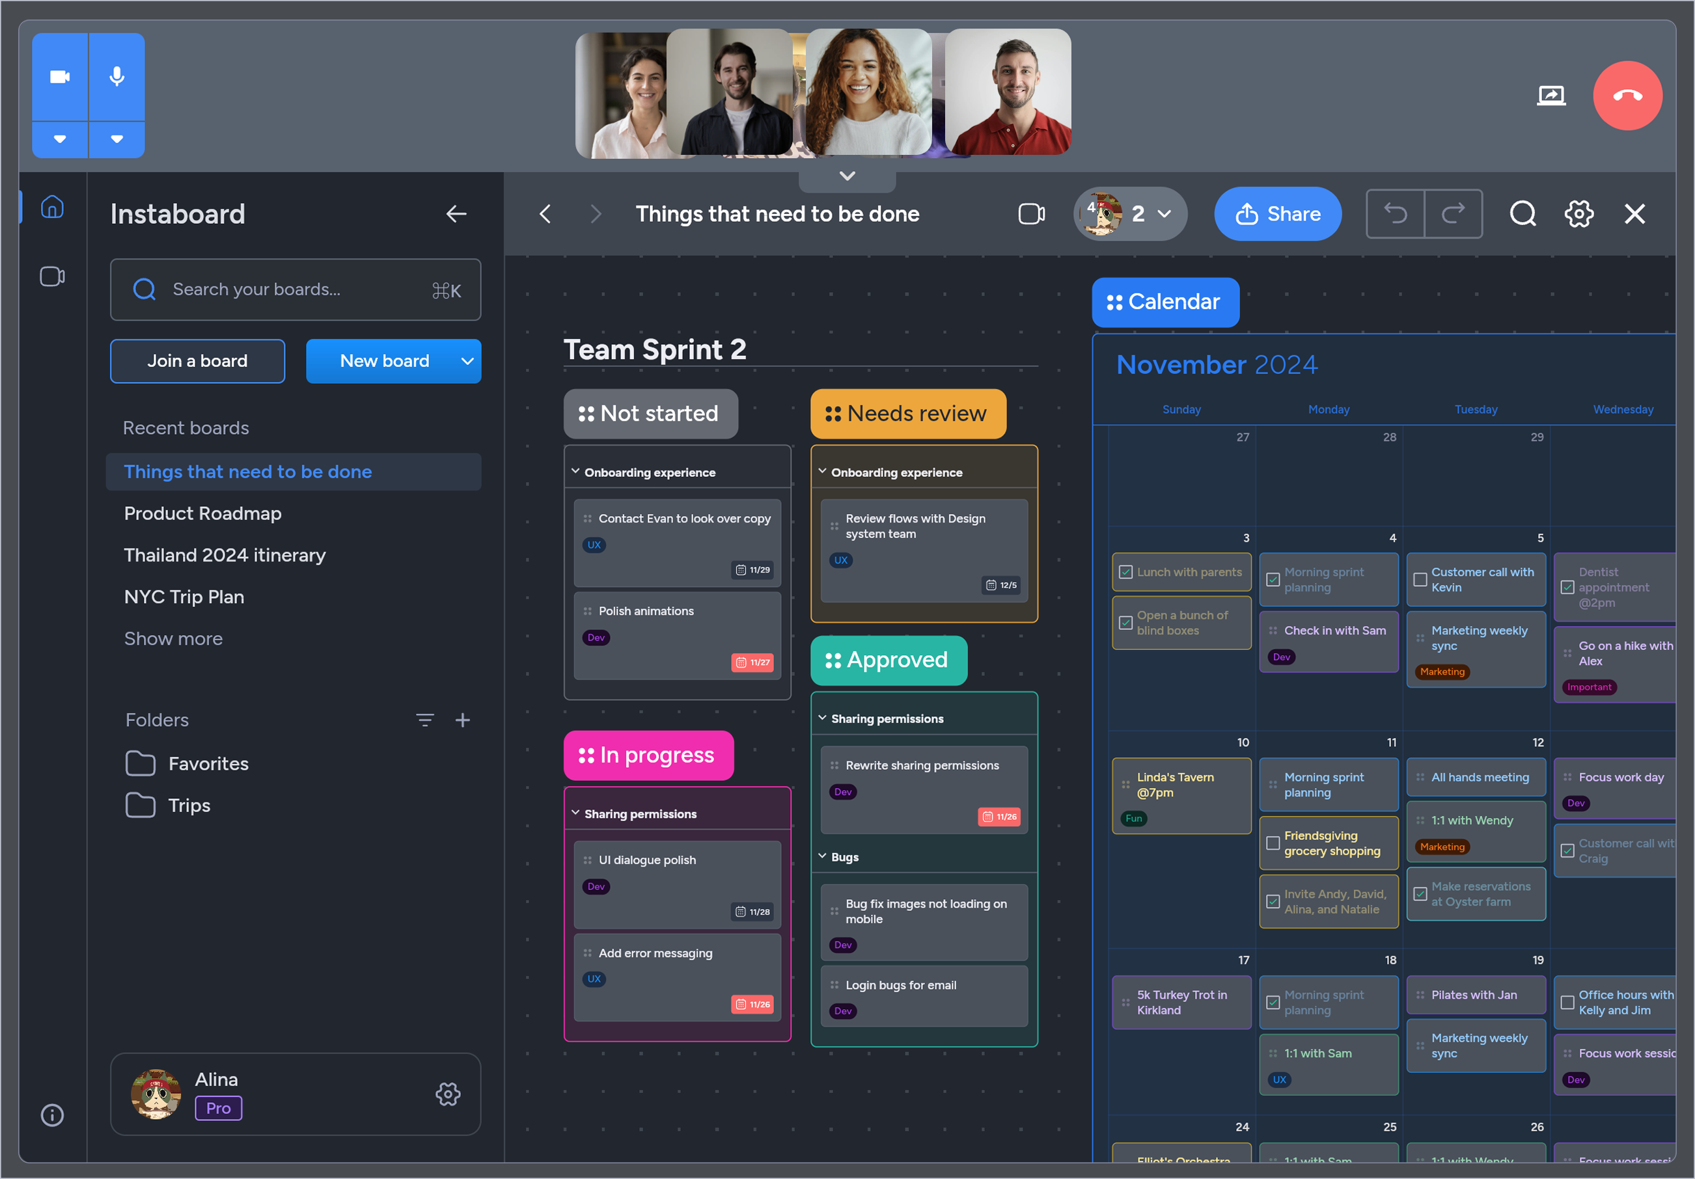The height and width of the screenshot is (1179, 1695).
Task: Open the board settings gear
Action: (1578, 214)
